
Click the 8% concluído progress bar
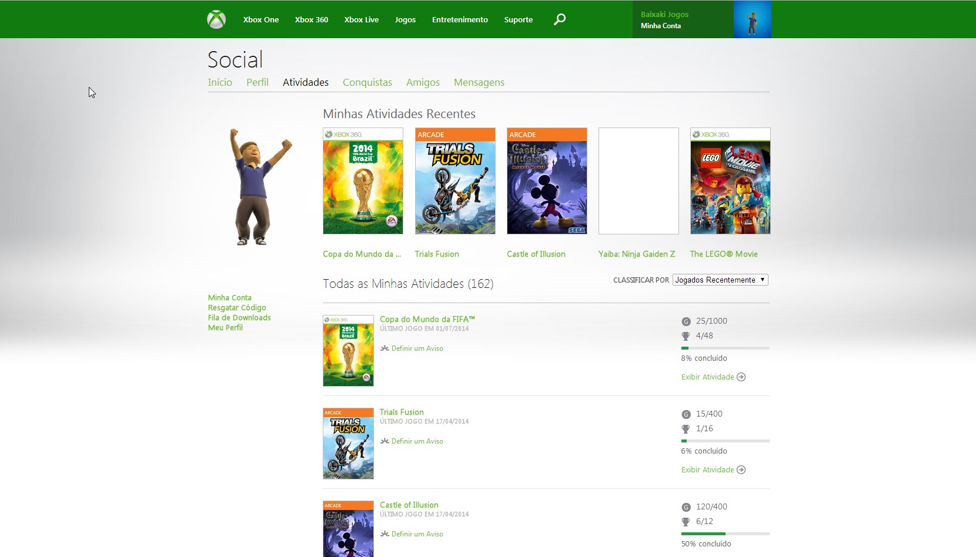coord(726,348)
